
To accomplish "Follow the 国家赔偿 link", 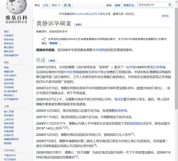I will coord(136,124).
